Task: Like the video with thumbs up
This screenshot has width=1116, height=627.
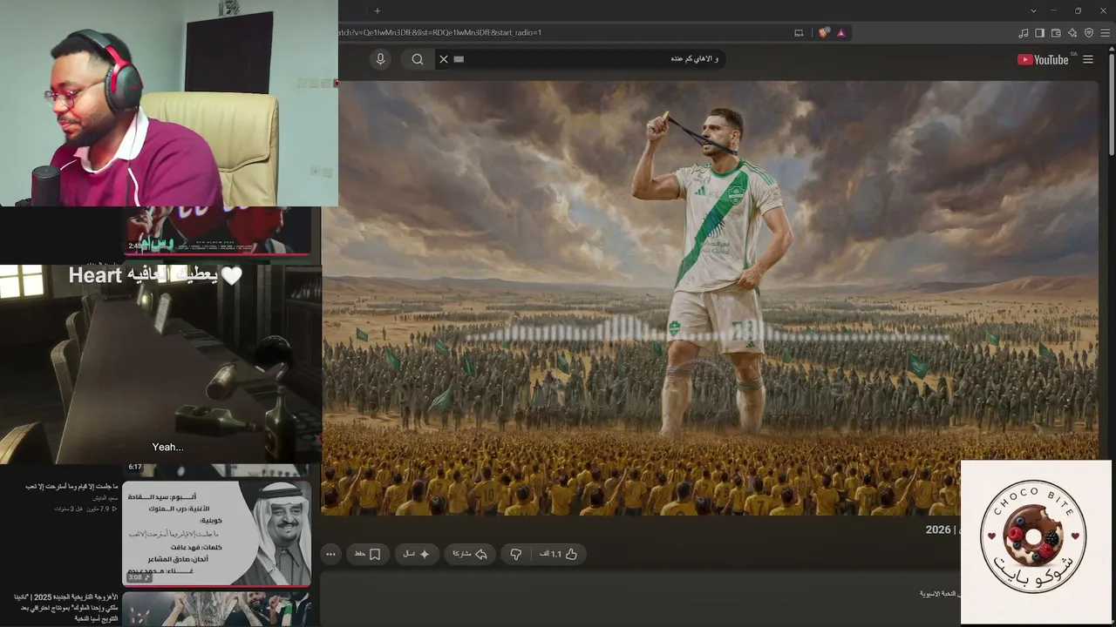Action: 560,554
